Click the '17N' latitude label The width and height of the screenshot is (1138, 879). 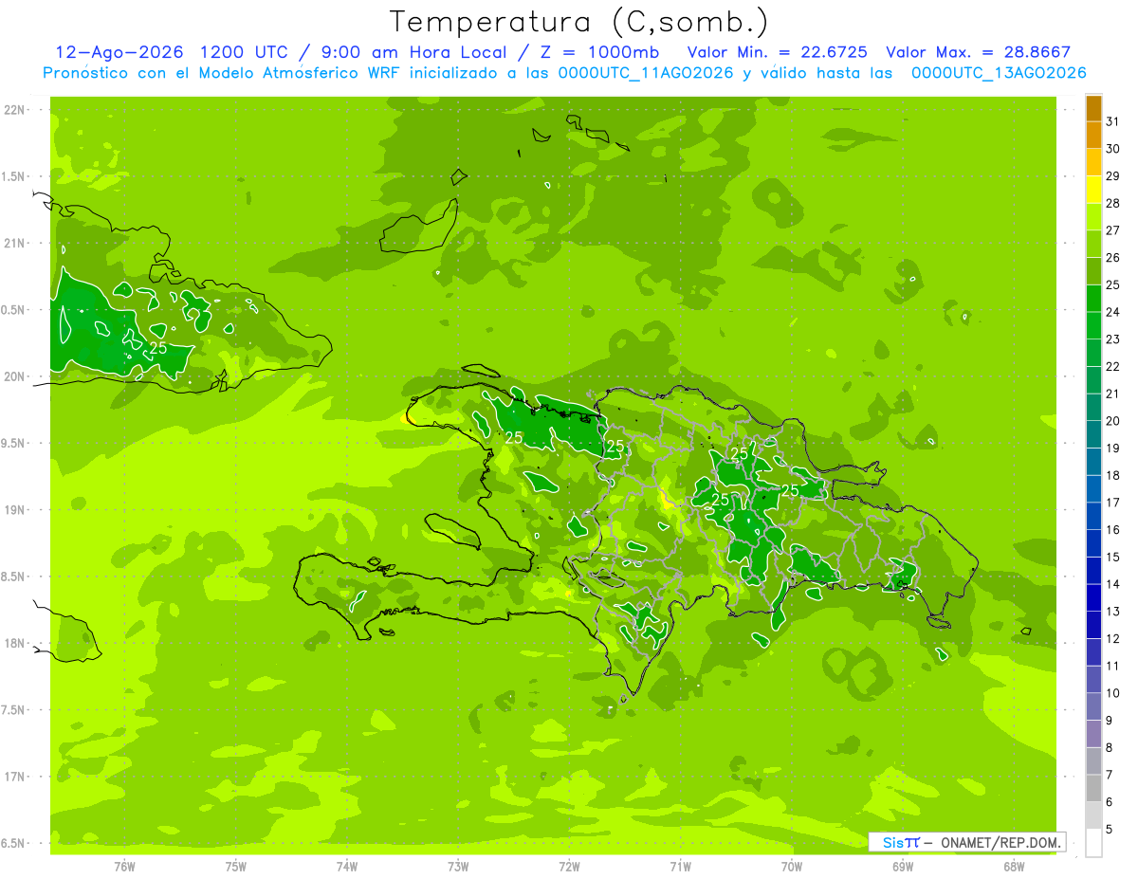(x=14, y=777)
